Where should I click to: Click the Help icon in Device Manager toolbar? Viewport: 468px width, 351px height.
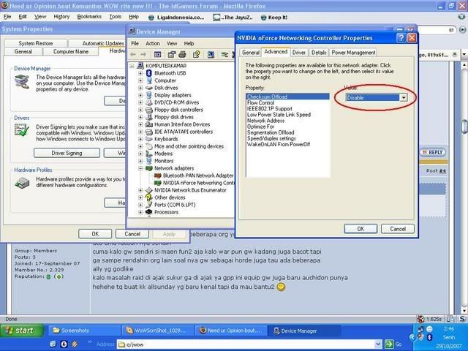(x=197, y=54)
